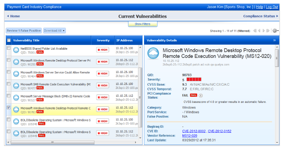Collapse Vulnerability Details panel with double chevron

(274, 40)
